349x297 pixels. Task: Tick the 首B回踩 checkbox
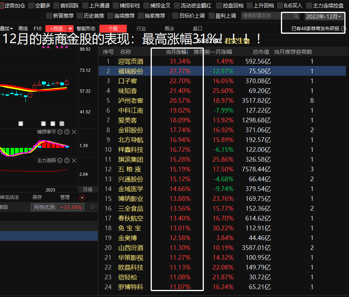click(56, 5)
